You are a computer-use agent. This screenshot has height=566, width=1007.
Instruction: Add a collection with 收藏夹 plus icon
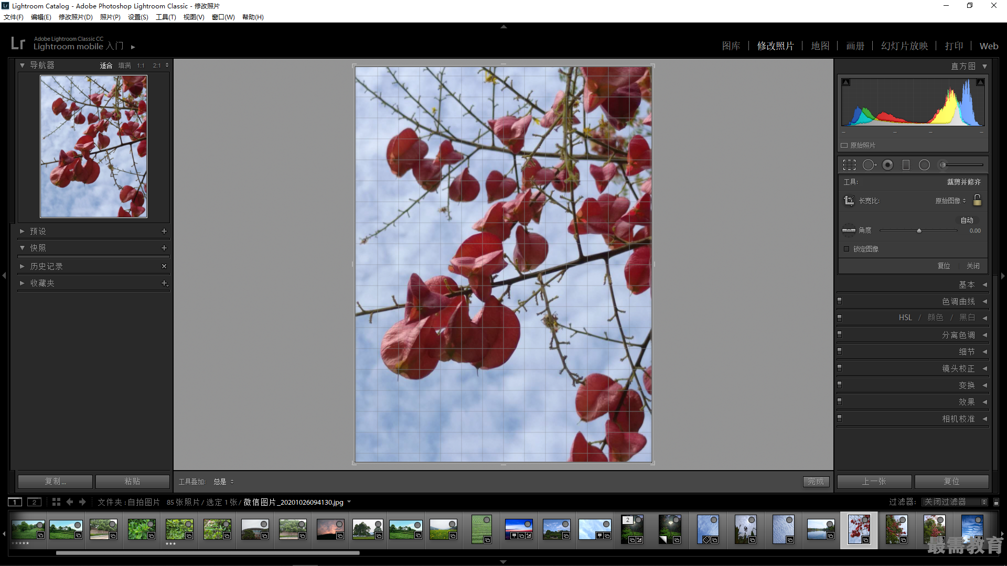[x=164, y=283]
